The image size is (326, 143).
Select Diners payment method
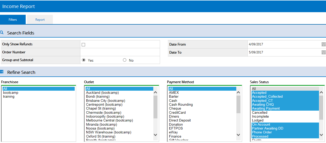tap(202, 116)
